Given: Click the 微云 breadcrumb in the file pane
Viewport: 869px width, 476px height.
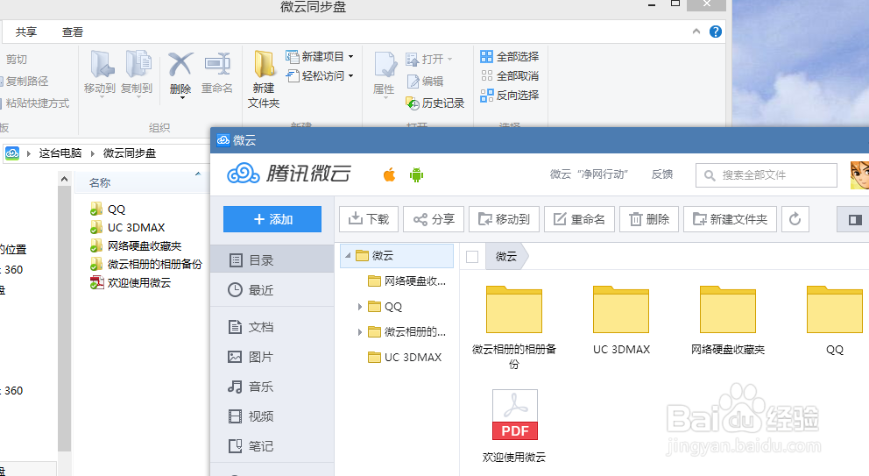Looking at the screenshot, I should click(x=506, y=256).
